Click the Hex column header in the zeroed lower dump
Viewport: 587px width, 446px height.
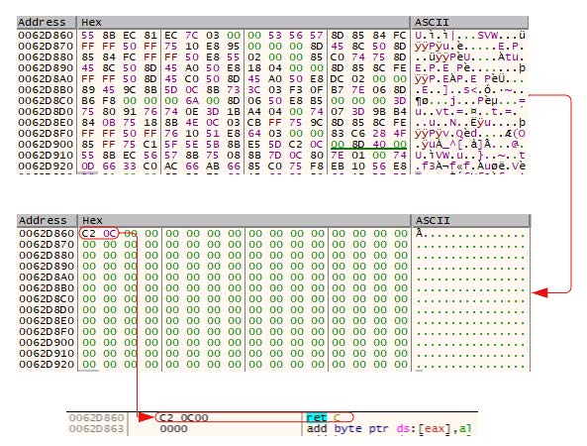tap(245, 220)
